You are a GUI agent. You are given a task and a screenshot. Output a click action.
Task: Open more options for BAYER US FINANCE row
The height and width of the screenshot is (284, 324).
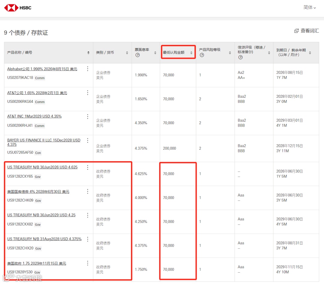point(88,140)
